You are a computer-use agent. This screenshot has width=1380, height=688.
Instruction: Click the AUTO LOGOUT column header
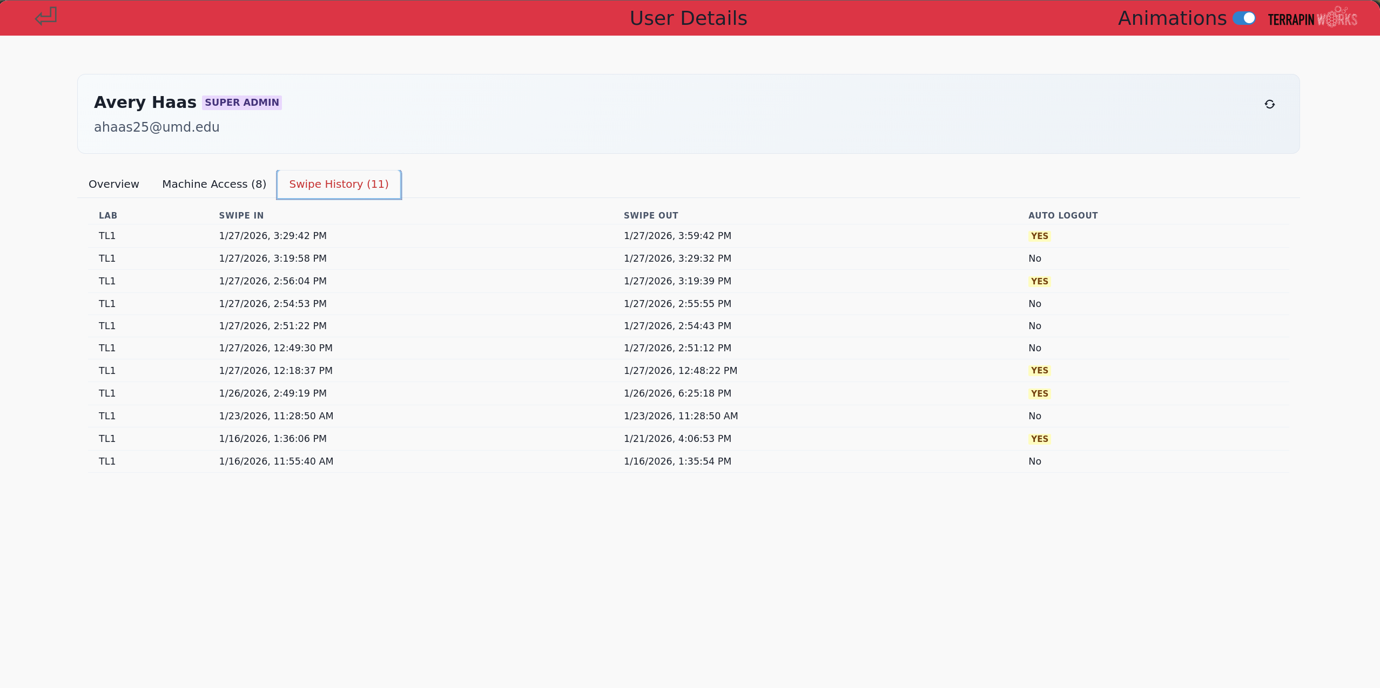(1062, 215)
